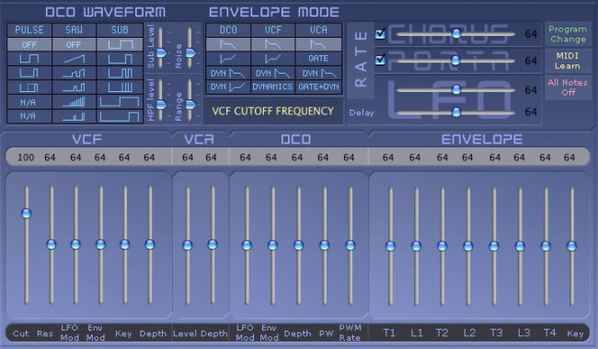
Task: Click the Envelope T4 slider knob
Action: (x=546, y=246)
